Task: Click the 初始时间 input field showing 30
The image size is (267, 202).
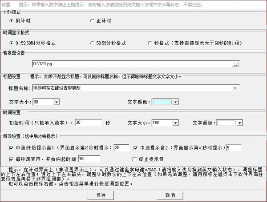Action: pos(88,123)
